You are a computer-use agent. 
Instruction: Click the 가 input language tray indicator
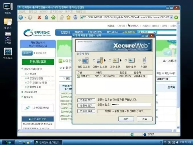pyautogui.click(x=165, y=142)
